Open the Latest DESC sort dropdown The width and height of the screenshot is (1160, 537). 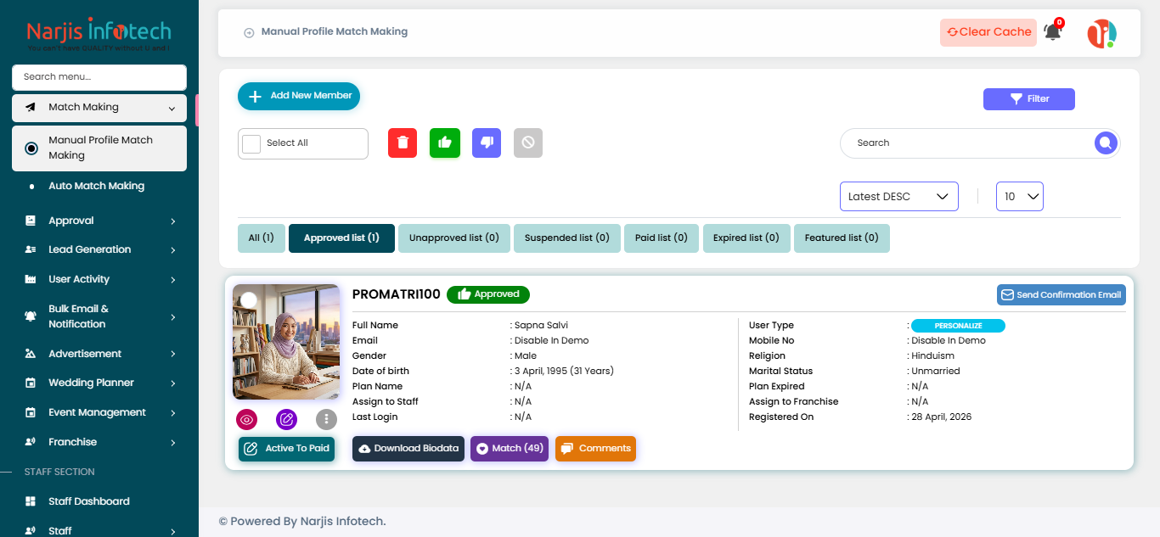[x=899, y=196]
